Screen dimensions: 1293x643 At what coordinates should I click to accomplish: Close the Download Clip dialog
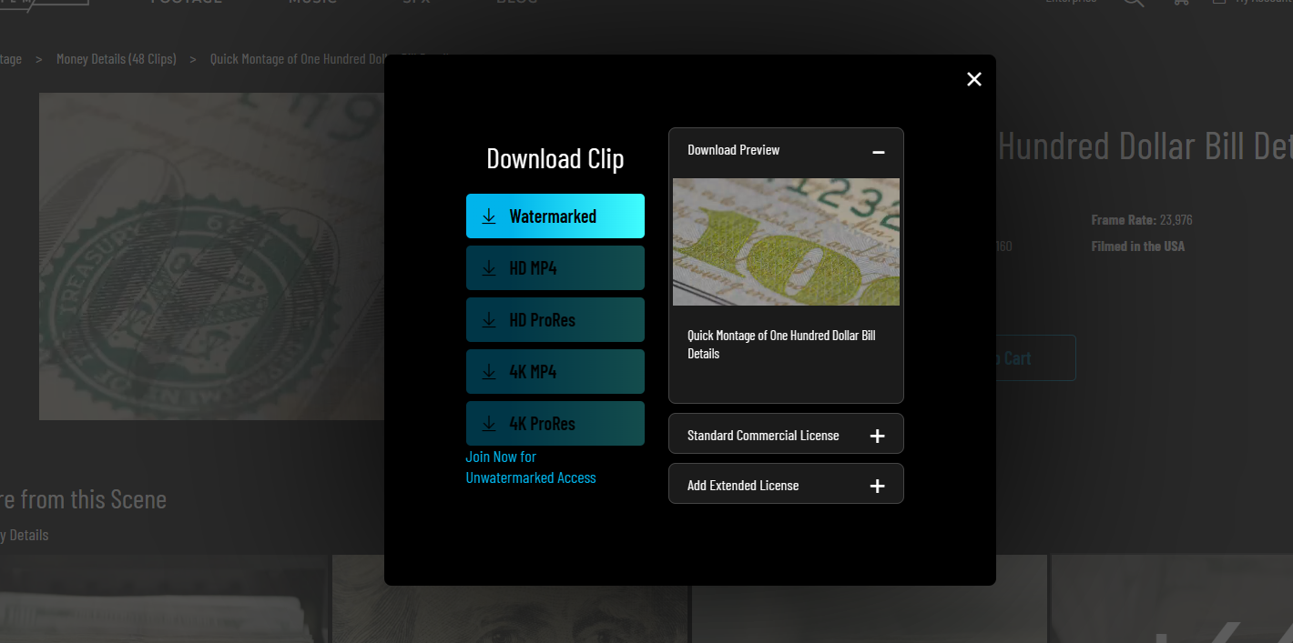click(974, 79)
